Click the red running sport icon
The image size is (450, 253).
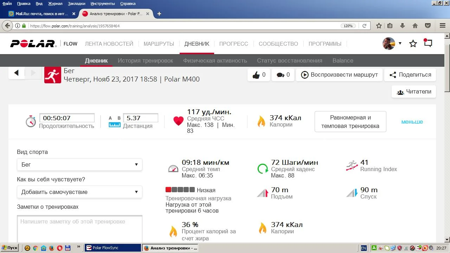(x=53, y=75)
